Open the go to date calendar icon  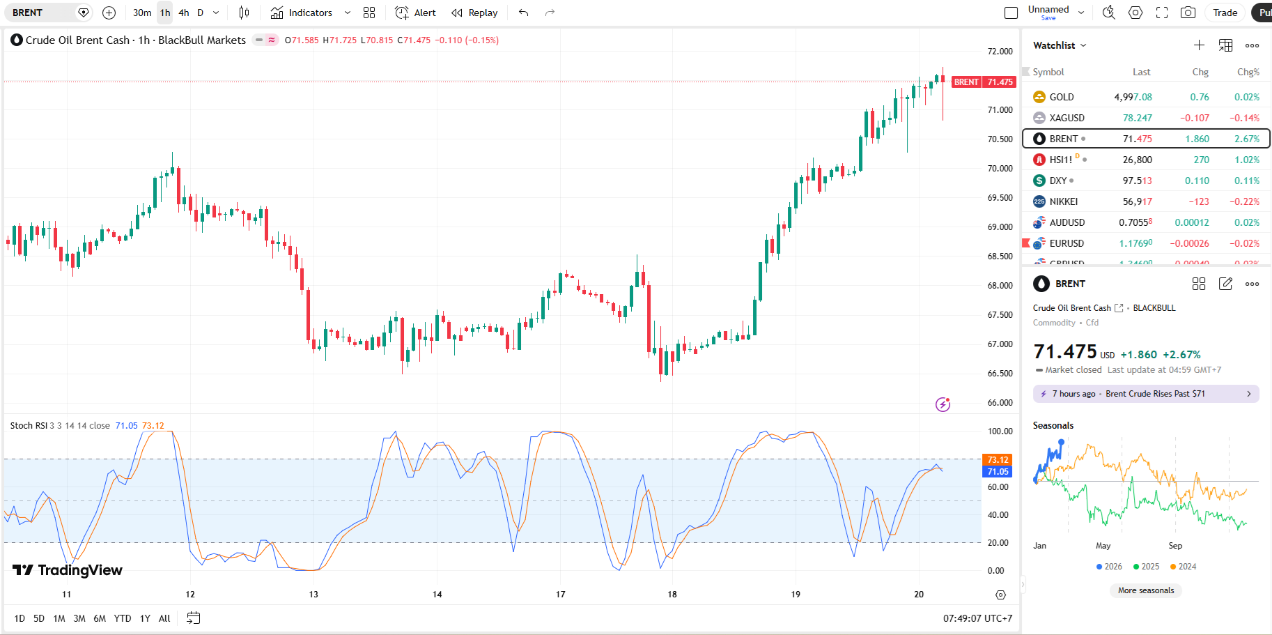point(194,618)
